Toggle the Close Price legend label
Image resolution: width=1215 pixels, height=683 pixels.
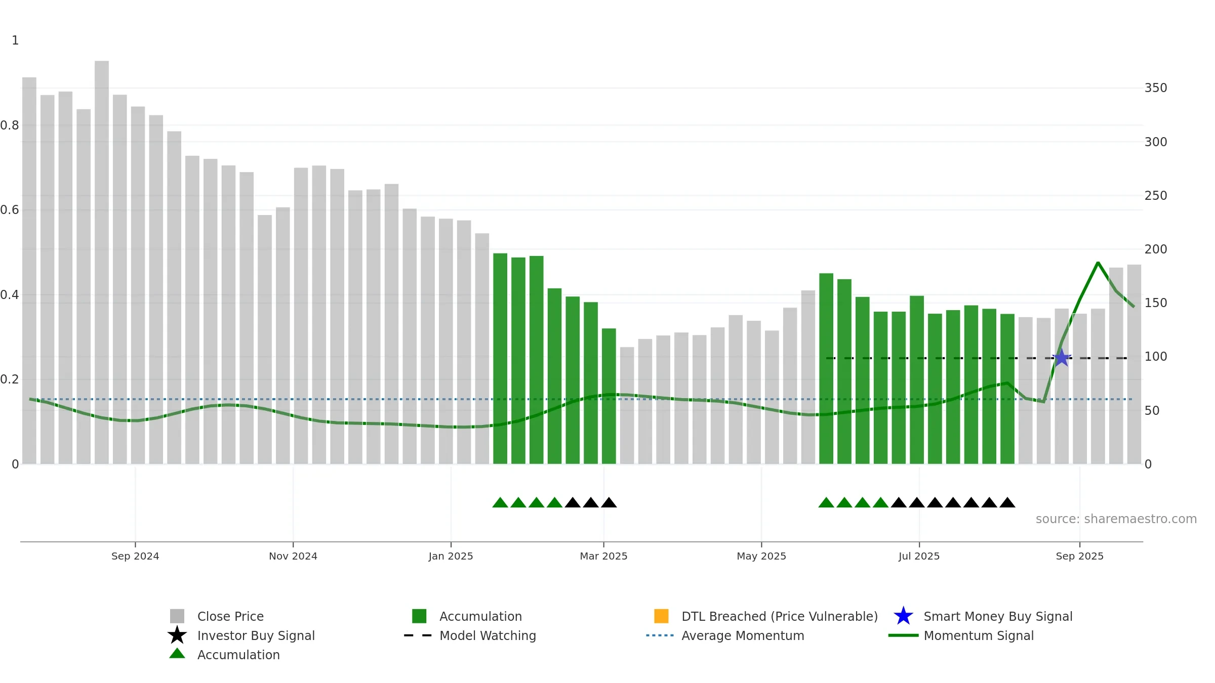(x=230, y=616)
